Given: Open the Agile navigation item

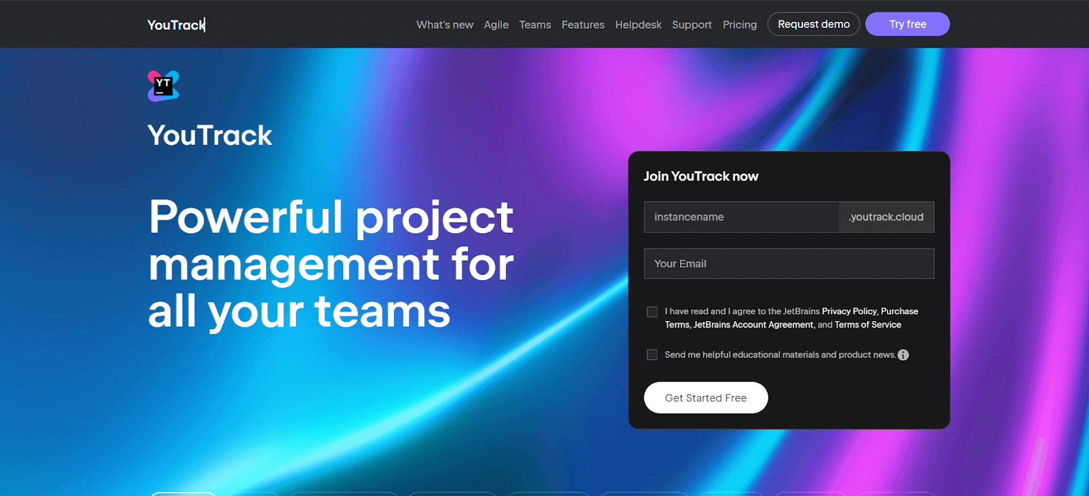Looking at the screenshot, I should [x=496, y=24].
